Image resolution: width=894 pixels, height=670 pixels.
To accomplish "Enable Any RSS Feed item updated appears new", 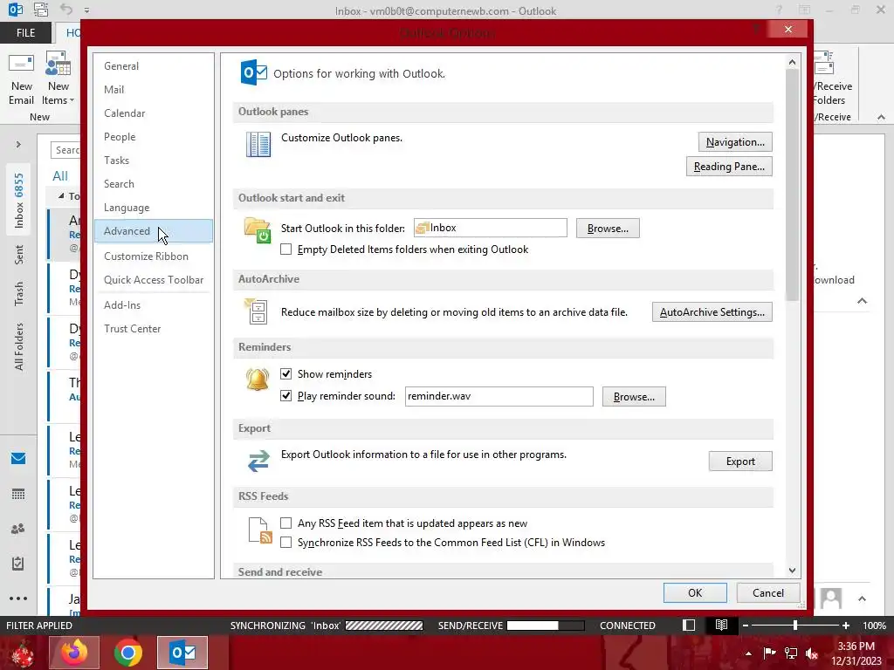I will click(x=286, y=523).
